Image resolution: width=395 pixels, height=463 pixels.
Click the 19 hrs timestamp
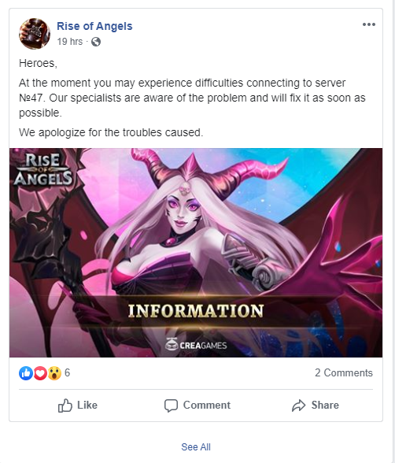(x=70, y=42)
